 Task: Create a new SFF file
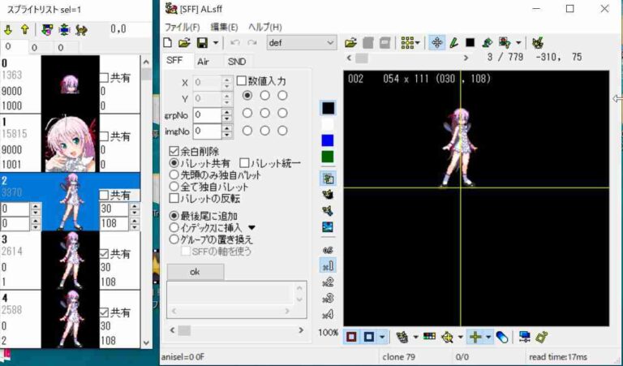coord(168,43)
